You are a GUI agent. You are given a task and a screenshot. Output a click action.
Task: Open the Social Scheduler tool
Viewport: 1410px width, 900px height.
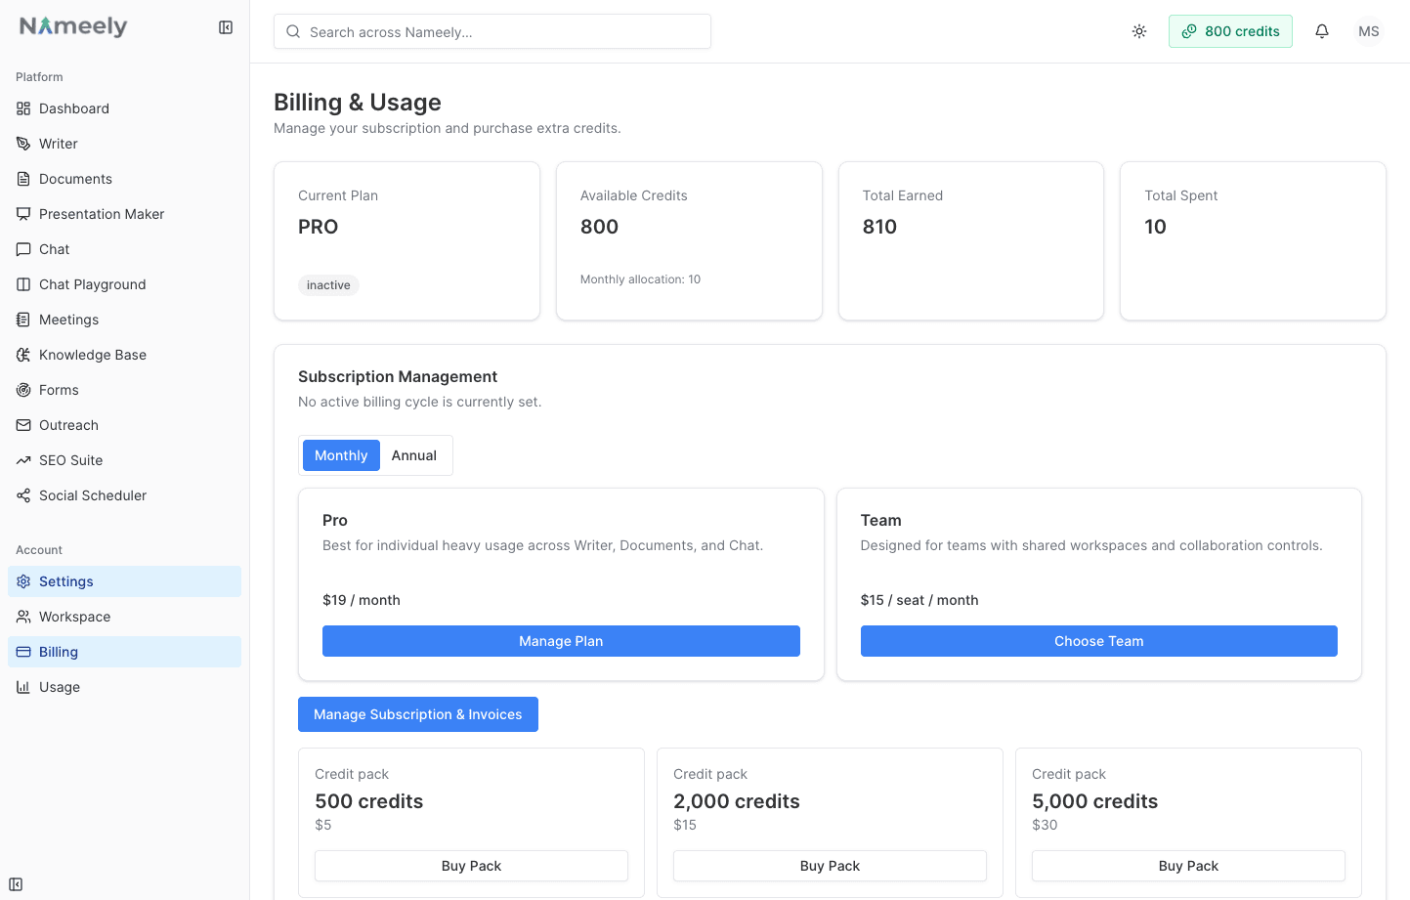click(91, 495)
